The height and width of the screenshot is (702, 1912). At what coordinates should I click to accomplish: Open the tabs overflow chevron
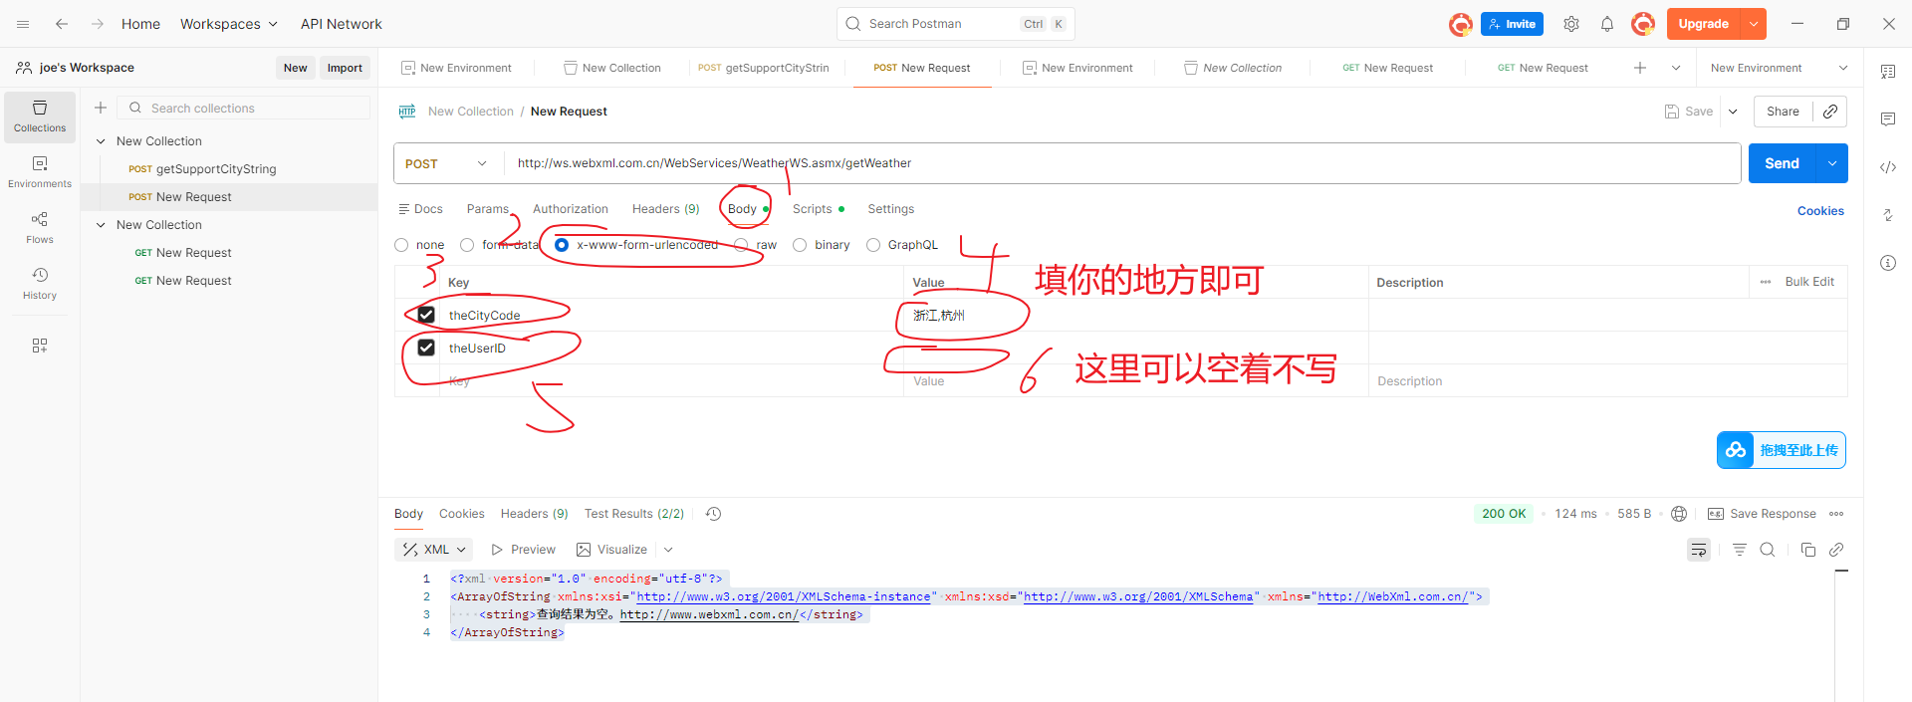[1676, 68]
